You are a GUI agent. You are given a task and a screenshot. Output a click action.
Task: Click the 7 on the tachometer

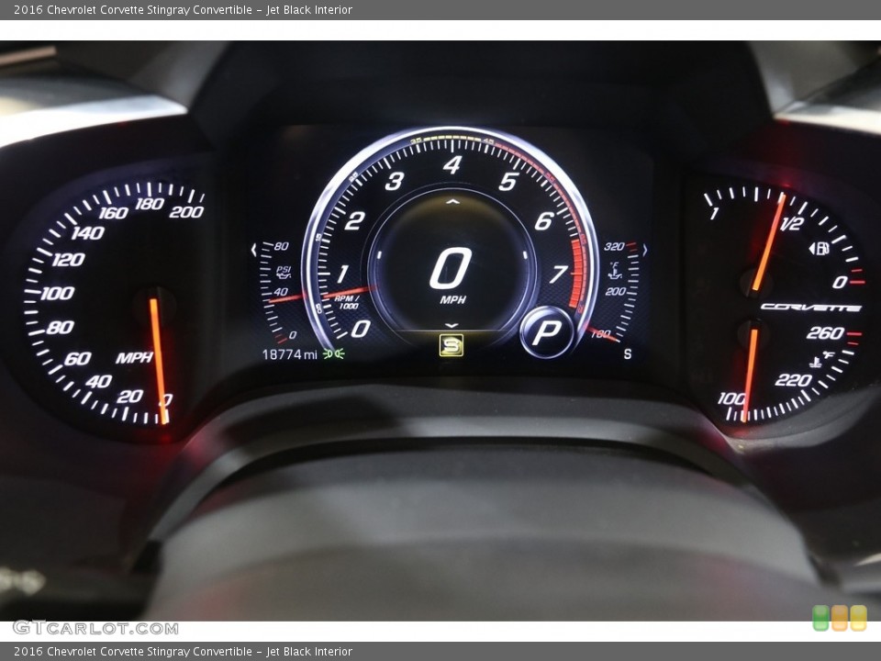(x=558, y=274)
